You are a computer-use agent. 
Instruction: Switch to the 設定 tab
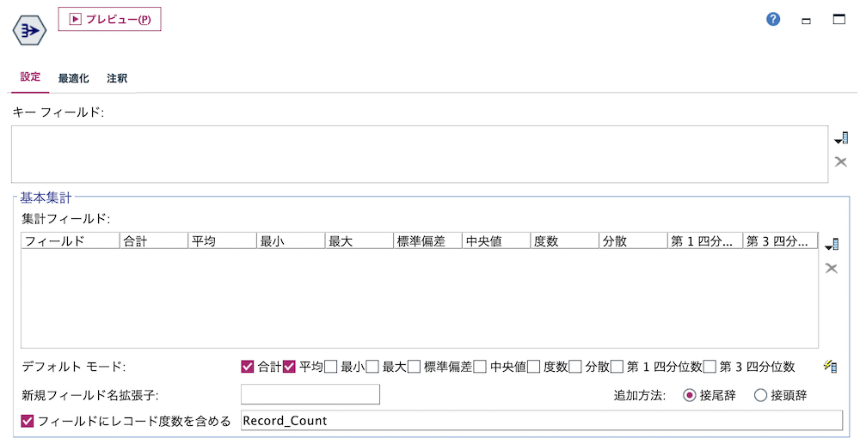(x=30, y=77)
